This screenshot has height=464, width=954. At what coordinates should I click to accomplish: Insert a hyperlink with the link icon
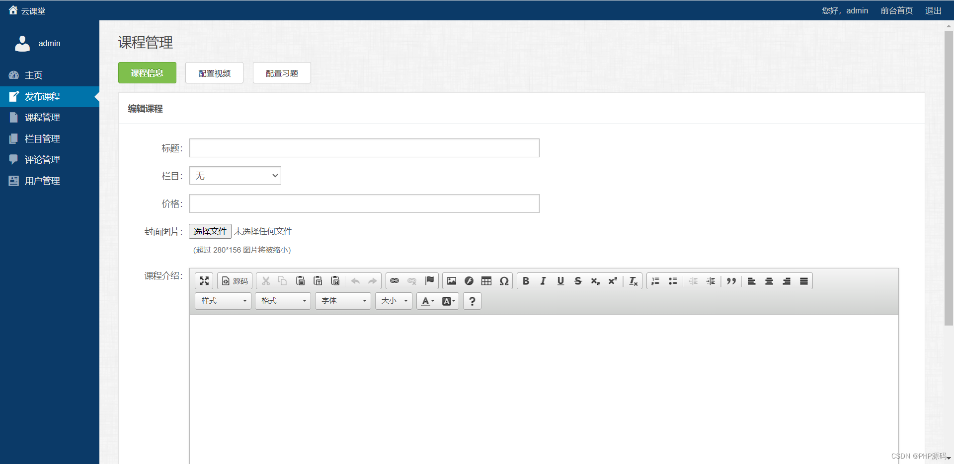click(395, 281)
